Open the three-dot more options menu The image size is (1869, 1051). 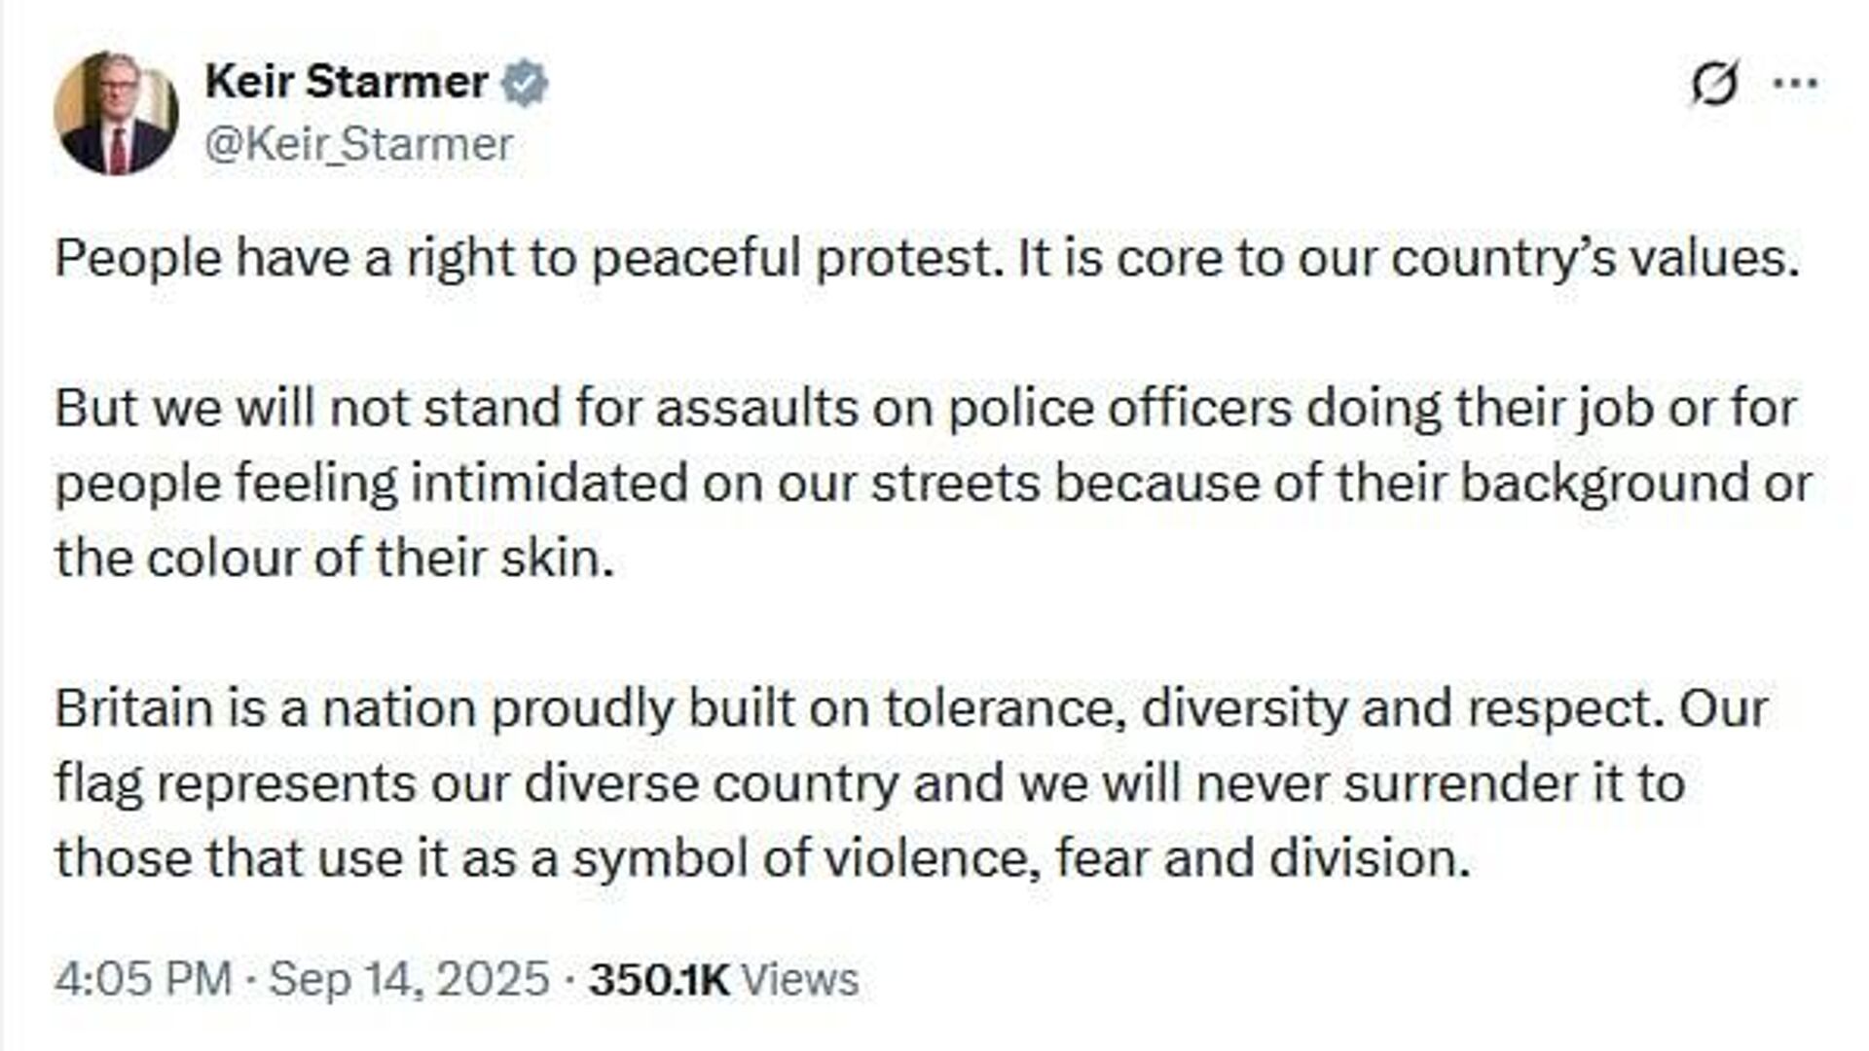1796,84
